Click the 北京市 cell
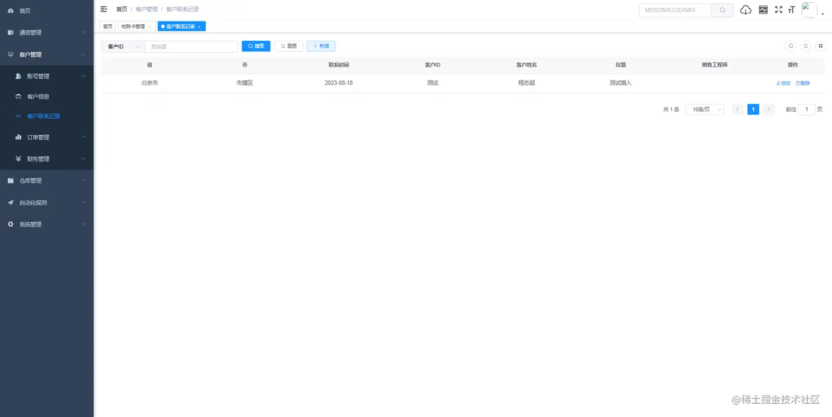The height and width of the screenshot is (417, 832). point(150,83)
